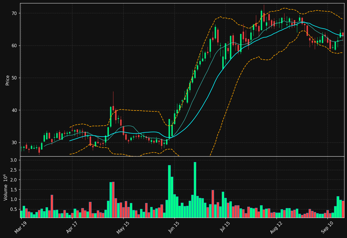Select the Price y-axis title
This screenshot has height=238, width=347.
[x=8, y=80]
